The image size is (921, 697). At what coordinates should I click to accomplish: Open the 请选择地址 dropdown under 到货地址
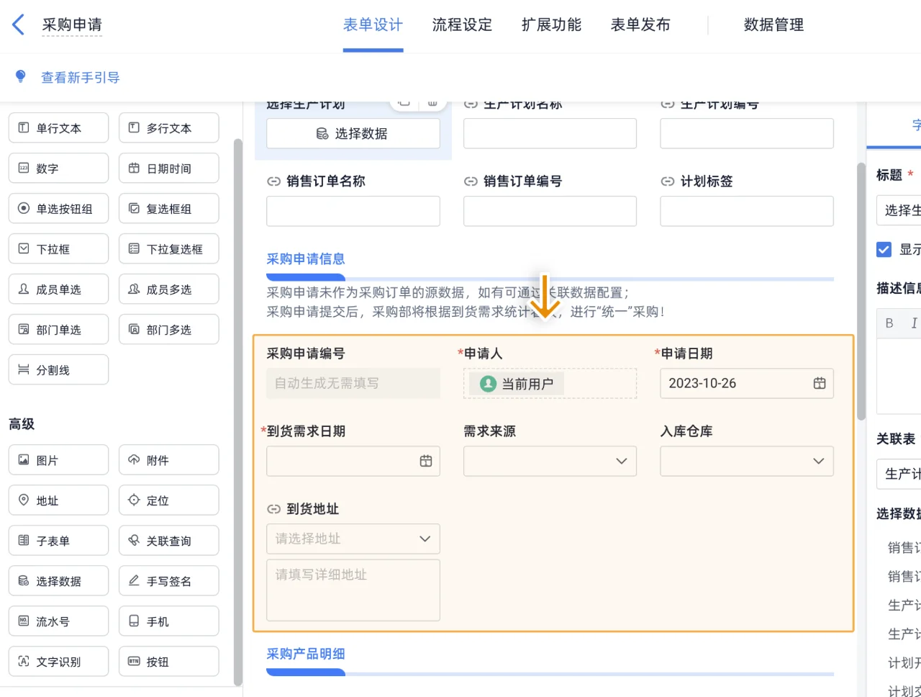click(x=353, y=539)
